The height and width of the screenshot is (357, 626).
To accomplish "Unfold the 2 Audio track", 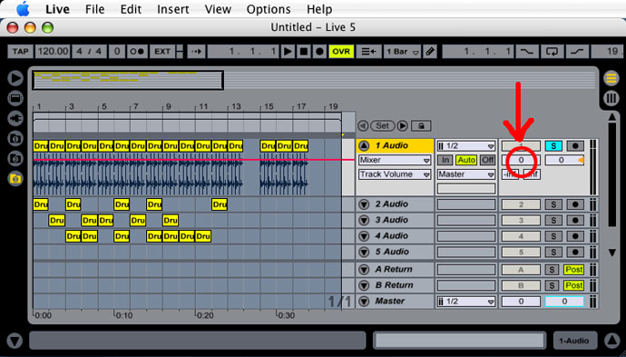I will pos(364,204).
